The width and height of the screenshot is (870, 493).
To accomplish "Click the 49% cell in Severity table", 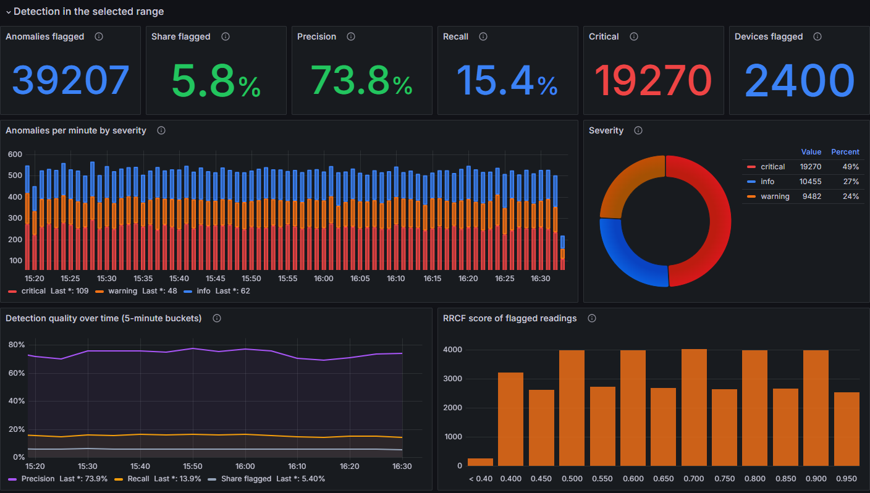I will [x=851, y=167].
